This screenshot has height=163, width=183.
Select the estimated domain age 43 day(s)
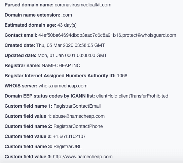(67, 25)
